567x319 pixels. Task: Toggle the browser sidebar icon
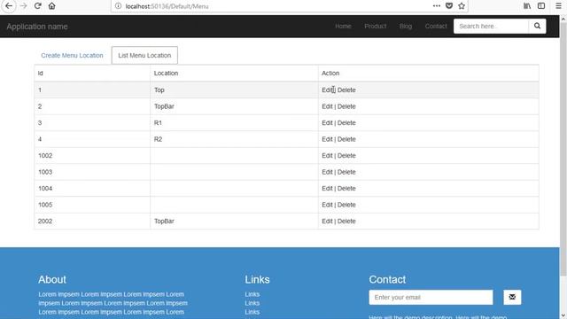[x=541, y=6]
